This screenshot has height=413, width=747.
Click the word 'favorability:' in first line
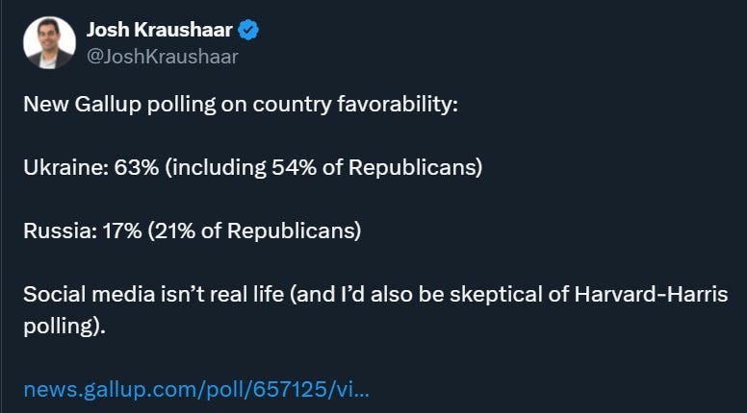tap(398, 104)
